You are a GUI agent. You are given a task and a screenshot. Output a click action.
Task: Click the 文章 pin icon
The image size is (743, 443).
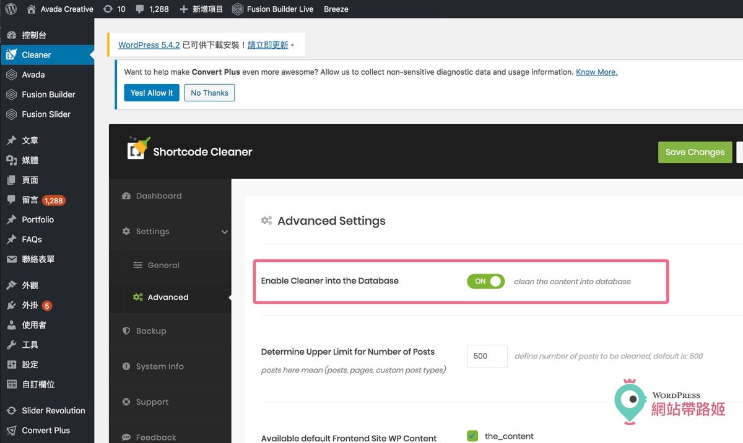(x=11, y=140)
